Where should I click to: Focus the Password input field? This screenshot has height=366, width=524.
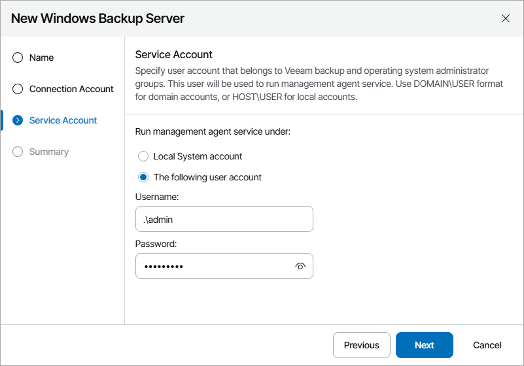pyautogui.click(x=213, y=266)
